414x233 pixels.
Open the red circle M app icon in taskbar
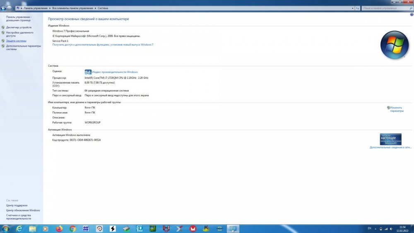tap(193, 228)
